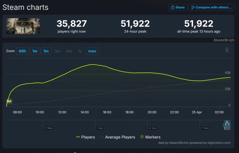
Task: Select the max zoom range
Action: click(92, 51)
